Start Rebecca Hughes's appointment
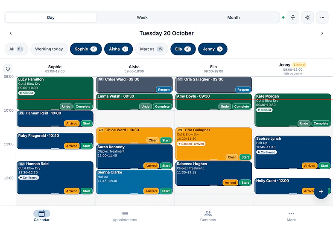 245,182
